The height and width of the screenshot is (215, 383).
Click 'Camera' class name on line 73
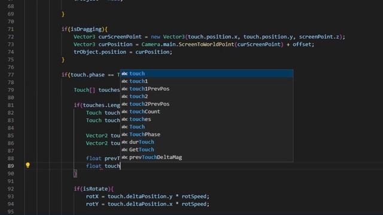point(151,44)
